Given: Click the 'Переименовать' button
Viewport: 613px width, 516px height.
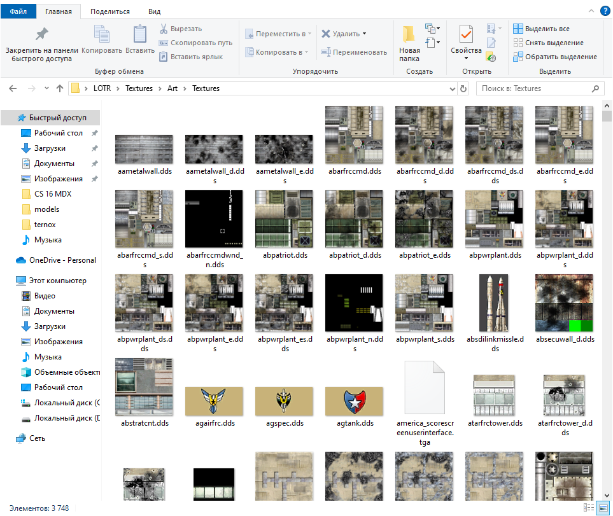Looking at the screenshot, I should (354, 52).
